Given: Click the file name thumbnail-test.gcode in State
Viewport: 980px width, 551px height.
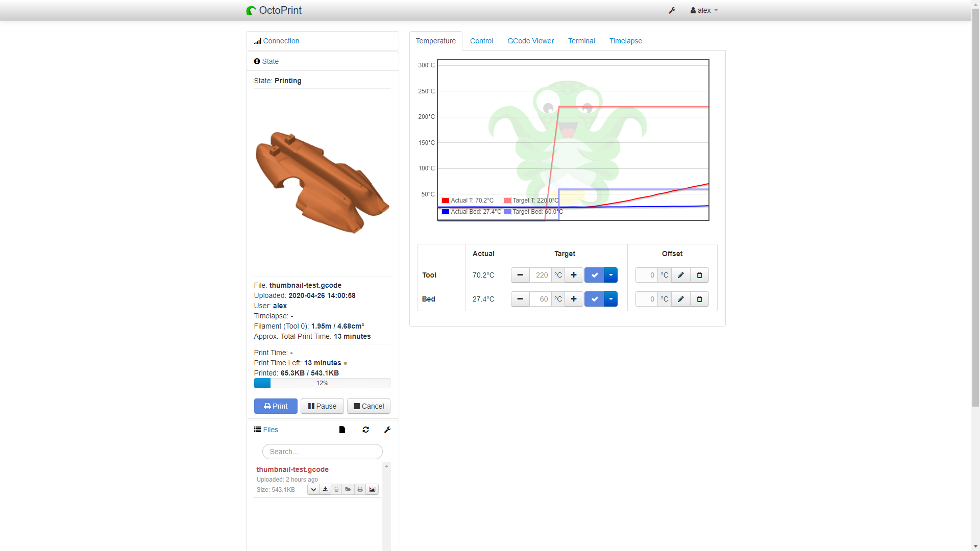Looking at the screenshot, I should [x=305, y=285].
